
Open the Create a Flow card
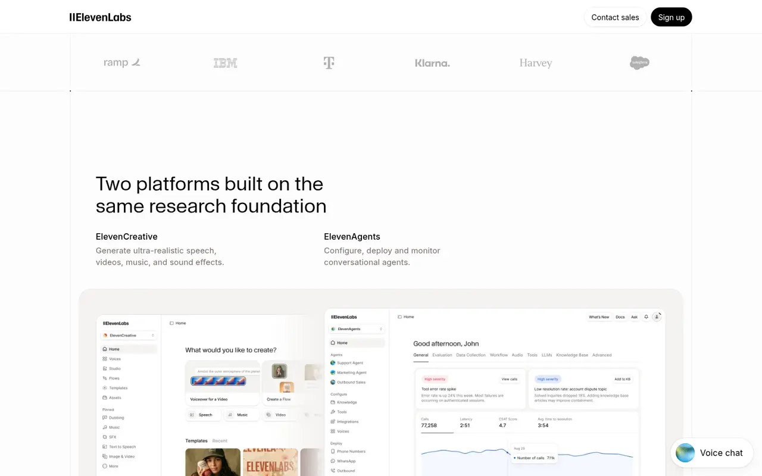tap(283, 383)
